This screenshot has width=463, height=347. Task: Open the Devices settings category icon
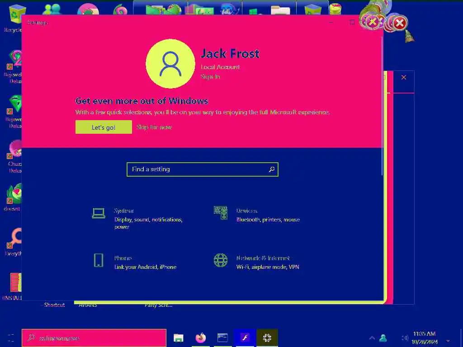click(221, 213)
